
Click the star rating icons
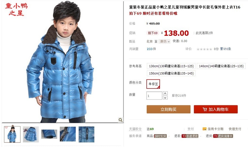tap(204, 49)
